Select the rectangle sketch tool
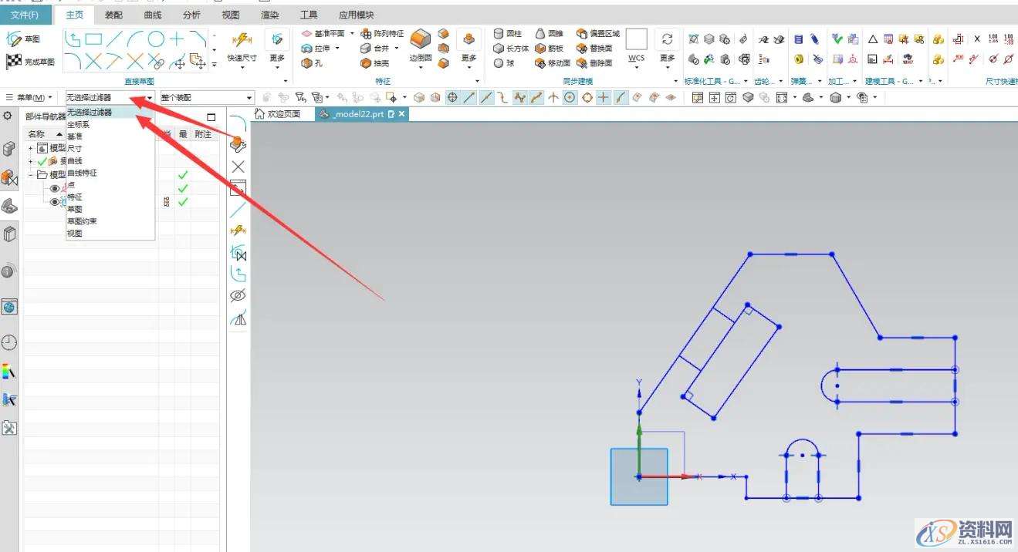This screenshot has height=552, width=1018. click(x=93, y=39)
